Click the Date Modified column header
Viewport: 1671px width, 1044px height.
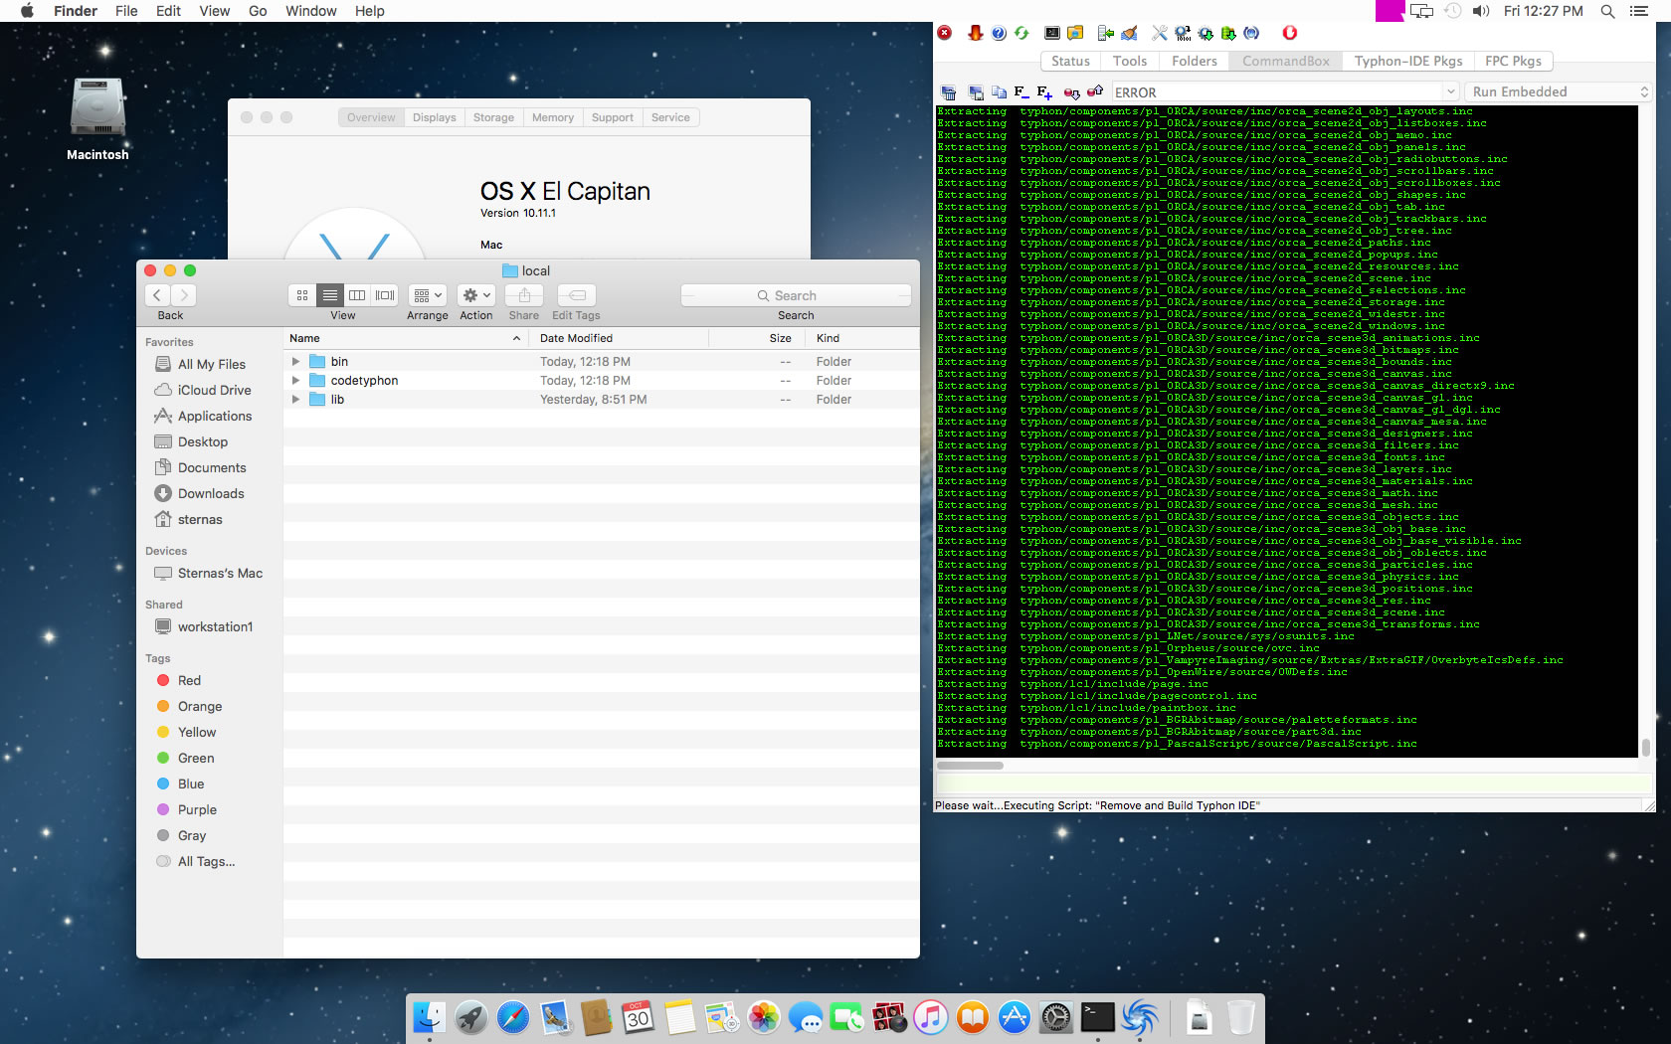619,338
